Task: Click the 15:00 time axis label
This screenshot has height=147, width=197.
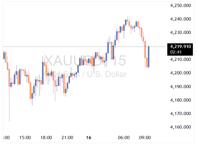Action: point(25,137)
